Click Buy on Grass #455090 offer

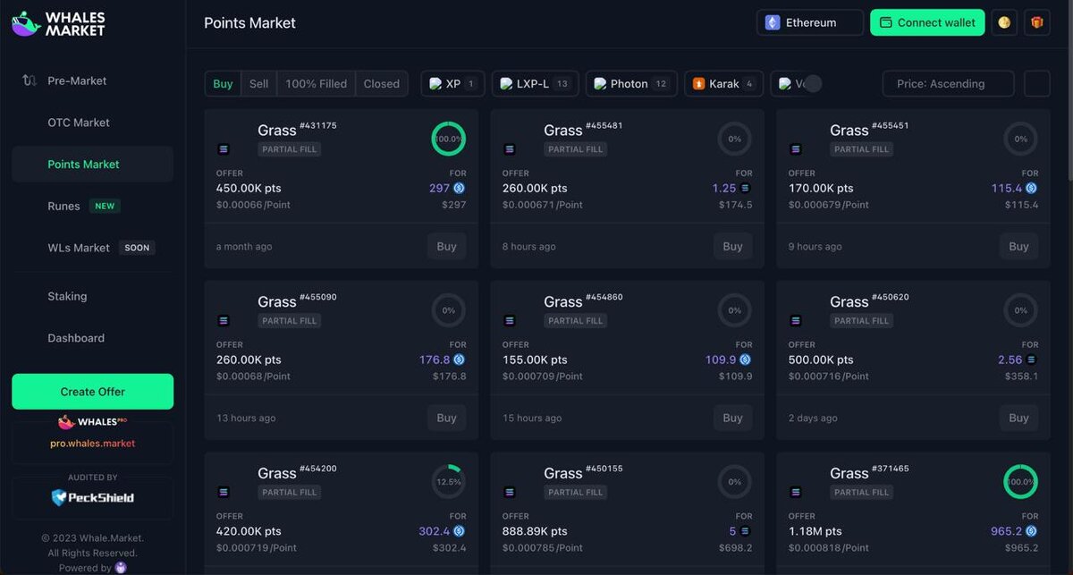click(x=447, y=418)
